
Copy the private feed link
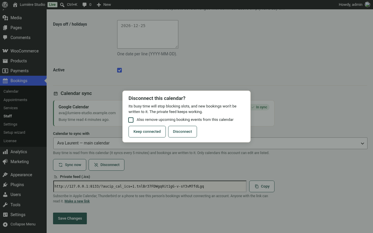[x=262, y=186]
